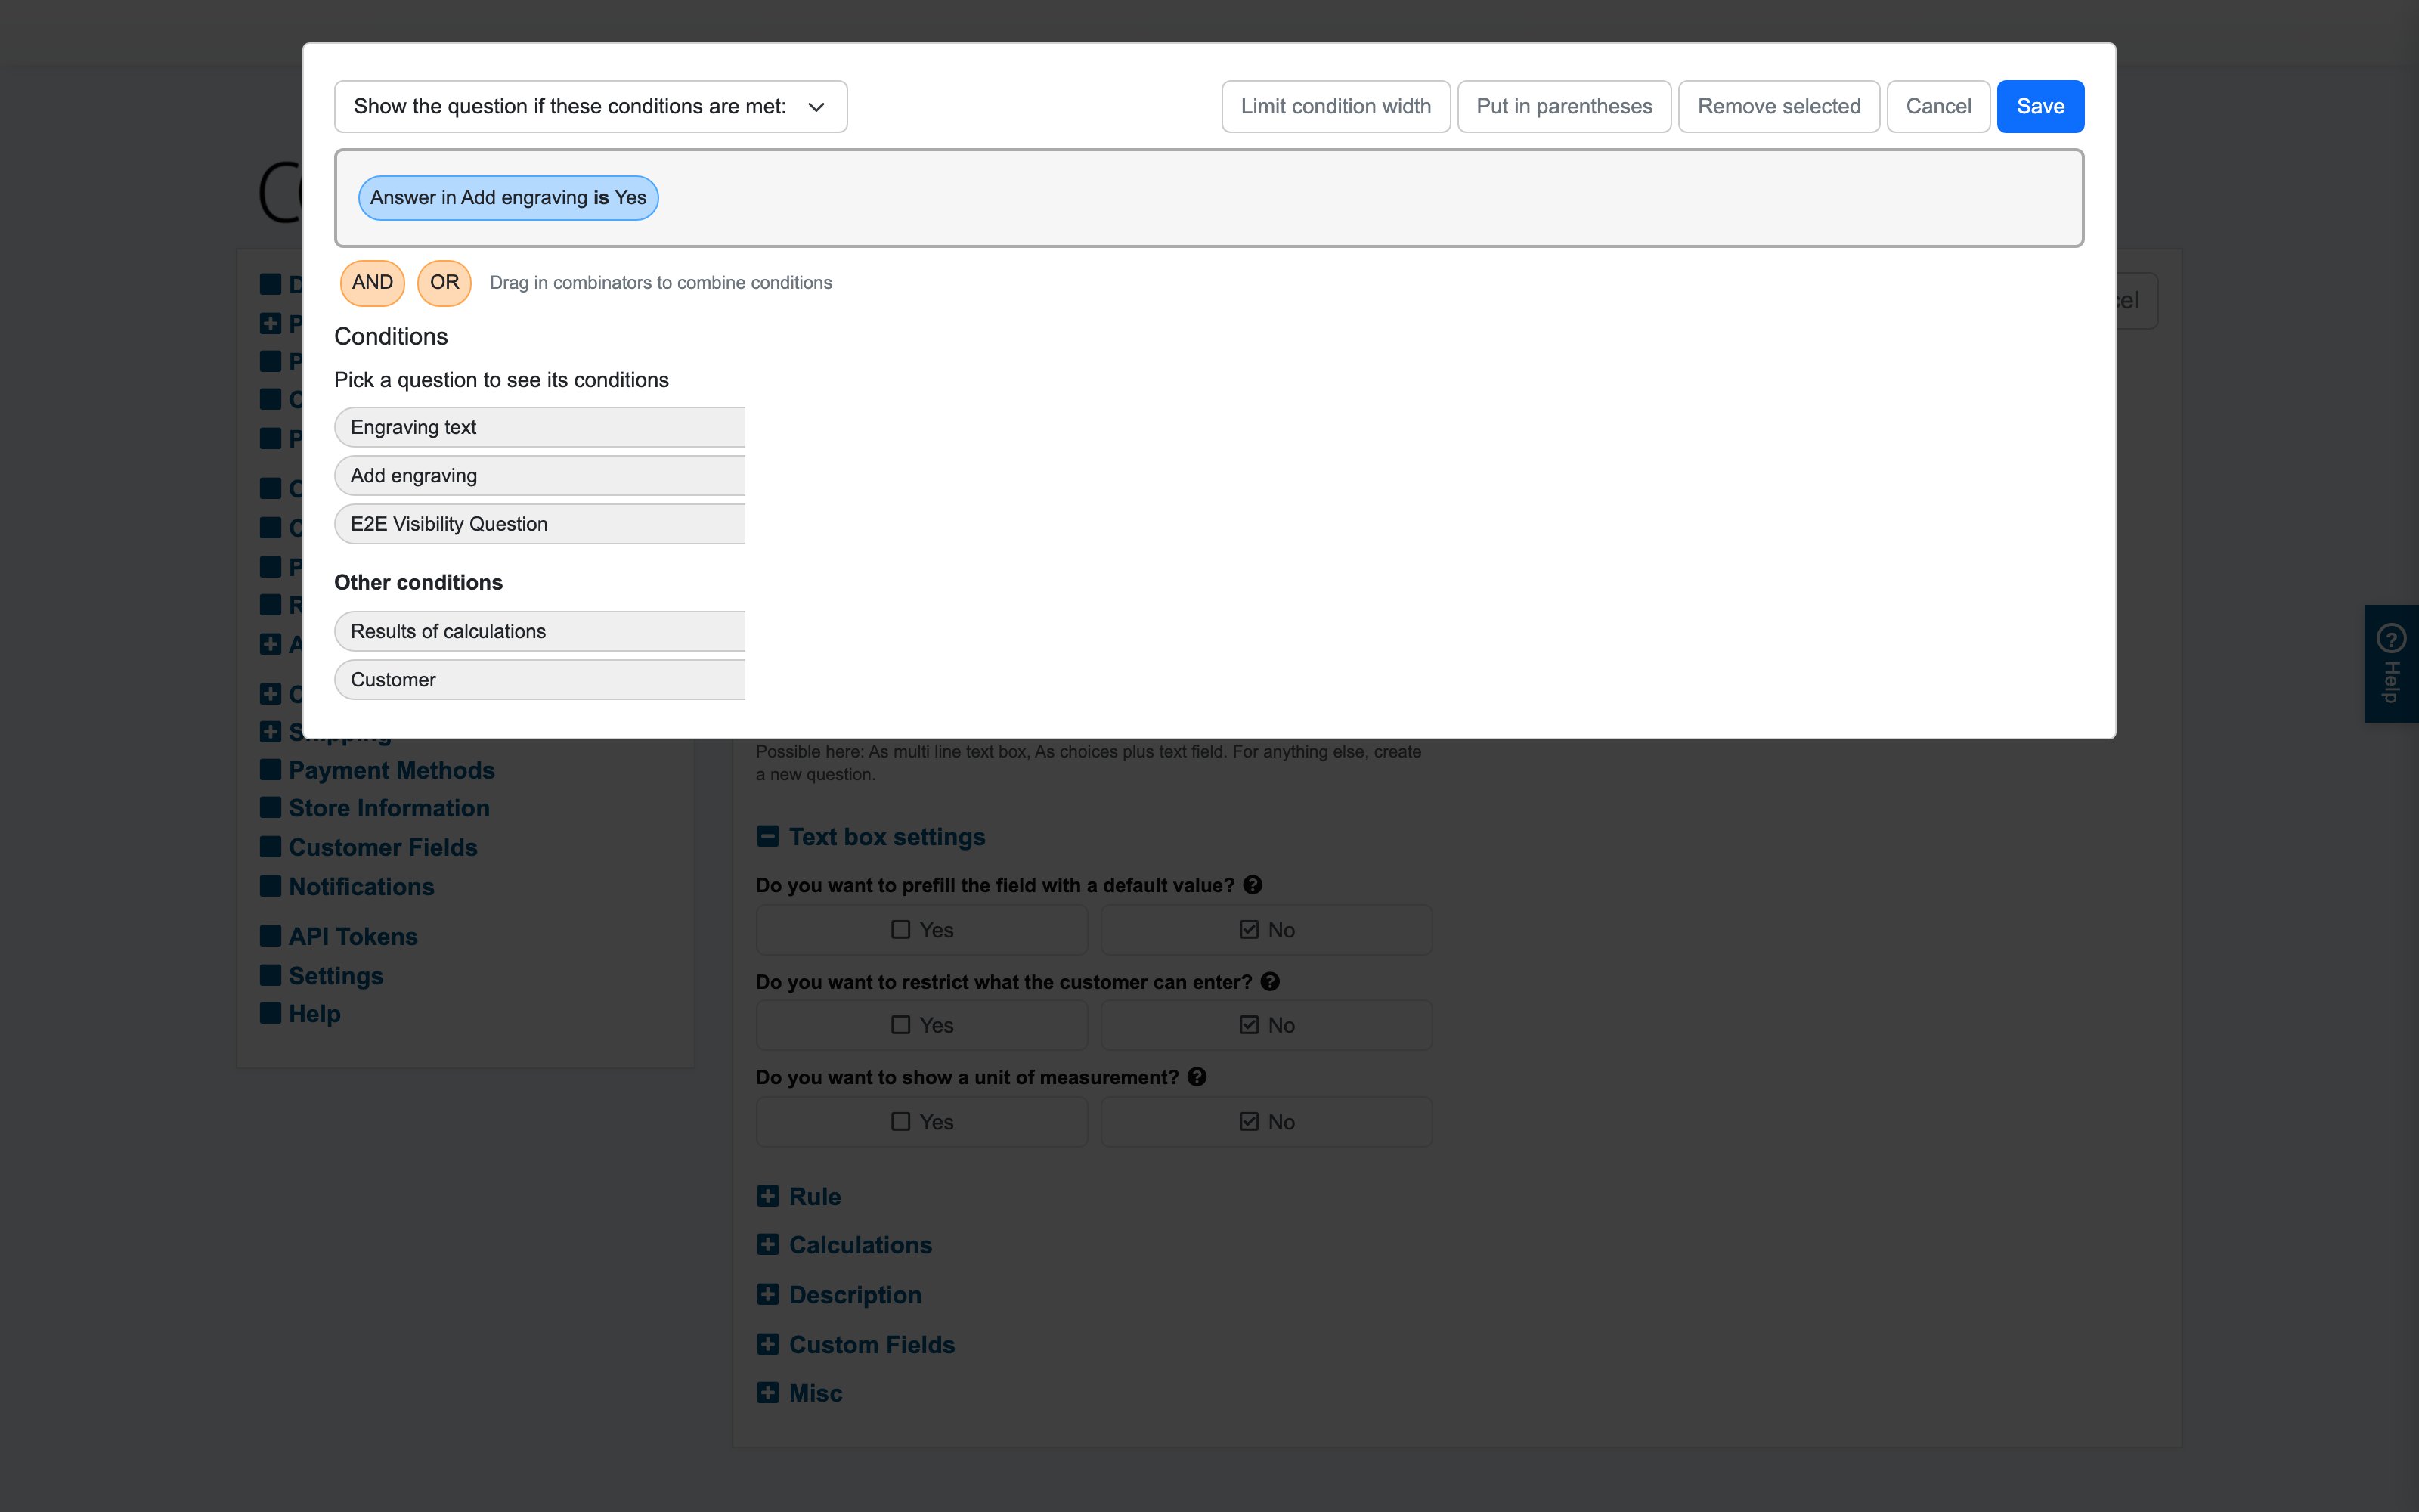
Task: Check No for prefill default value
Action: pyautogui.click(x=1266, y=930)
